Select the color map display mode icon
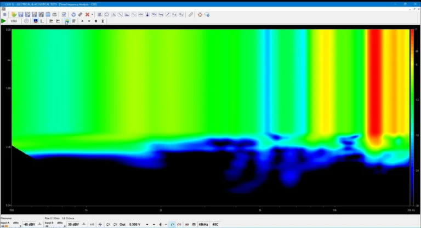This screenshot has height=228, width=421. [67, 21]
